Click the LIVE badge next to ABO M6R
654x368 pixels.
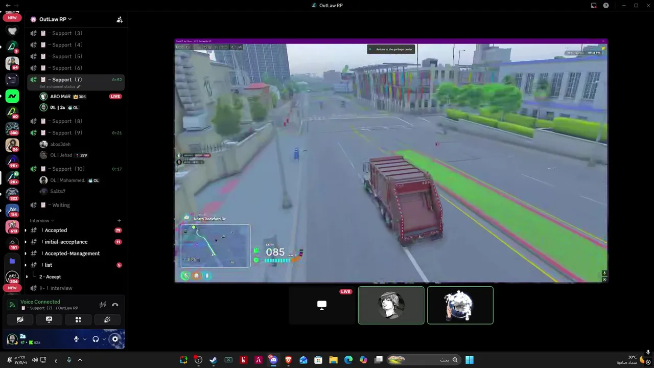coord(115,97)
